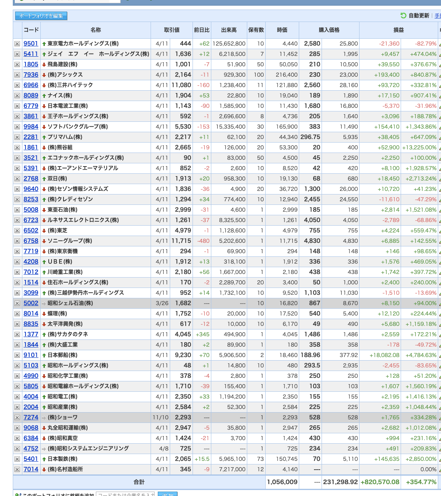Image resolution: width=441 pixels, height=496 pixels.
Task: Click the stock code input field
Action: 125,494
